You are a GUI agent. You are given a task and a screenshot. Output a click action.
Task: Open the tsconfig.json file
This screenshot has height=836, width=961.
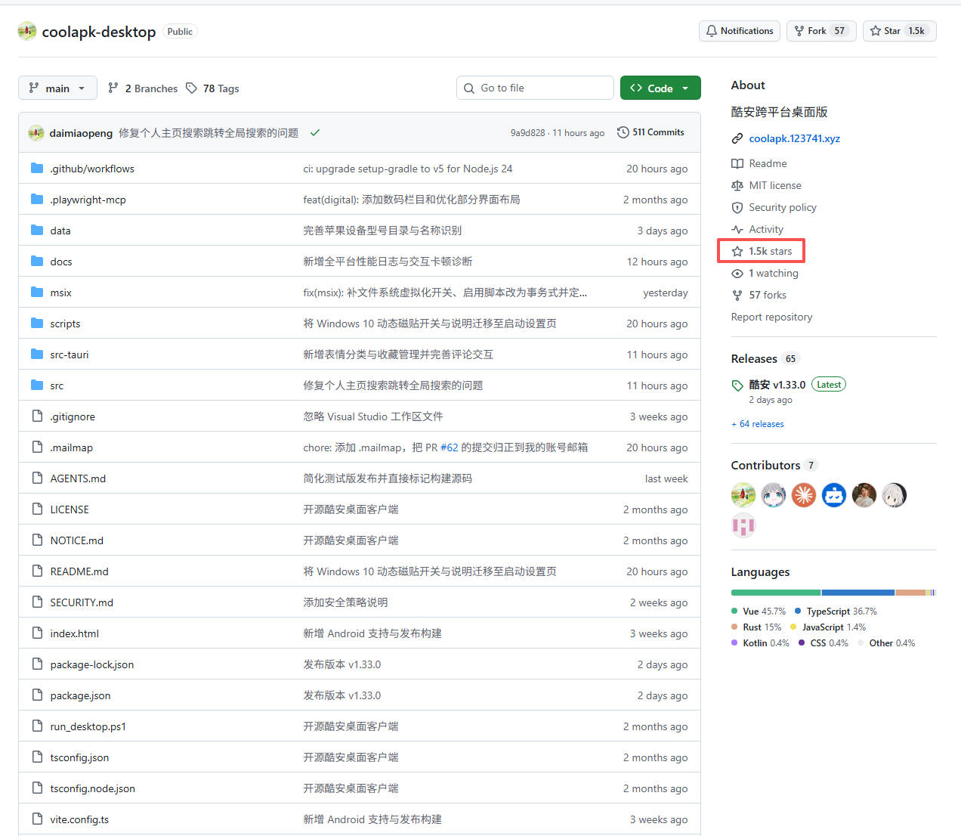[x=79, y=757]
